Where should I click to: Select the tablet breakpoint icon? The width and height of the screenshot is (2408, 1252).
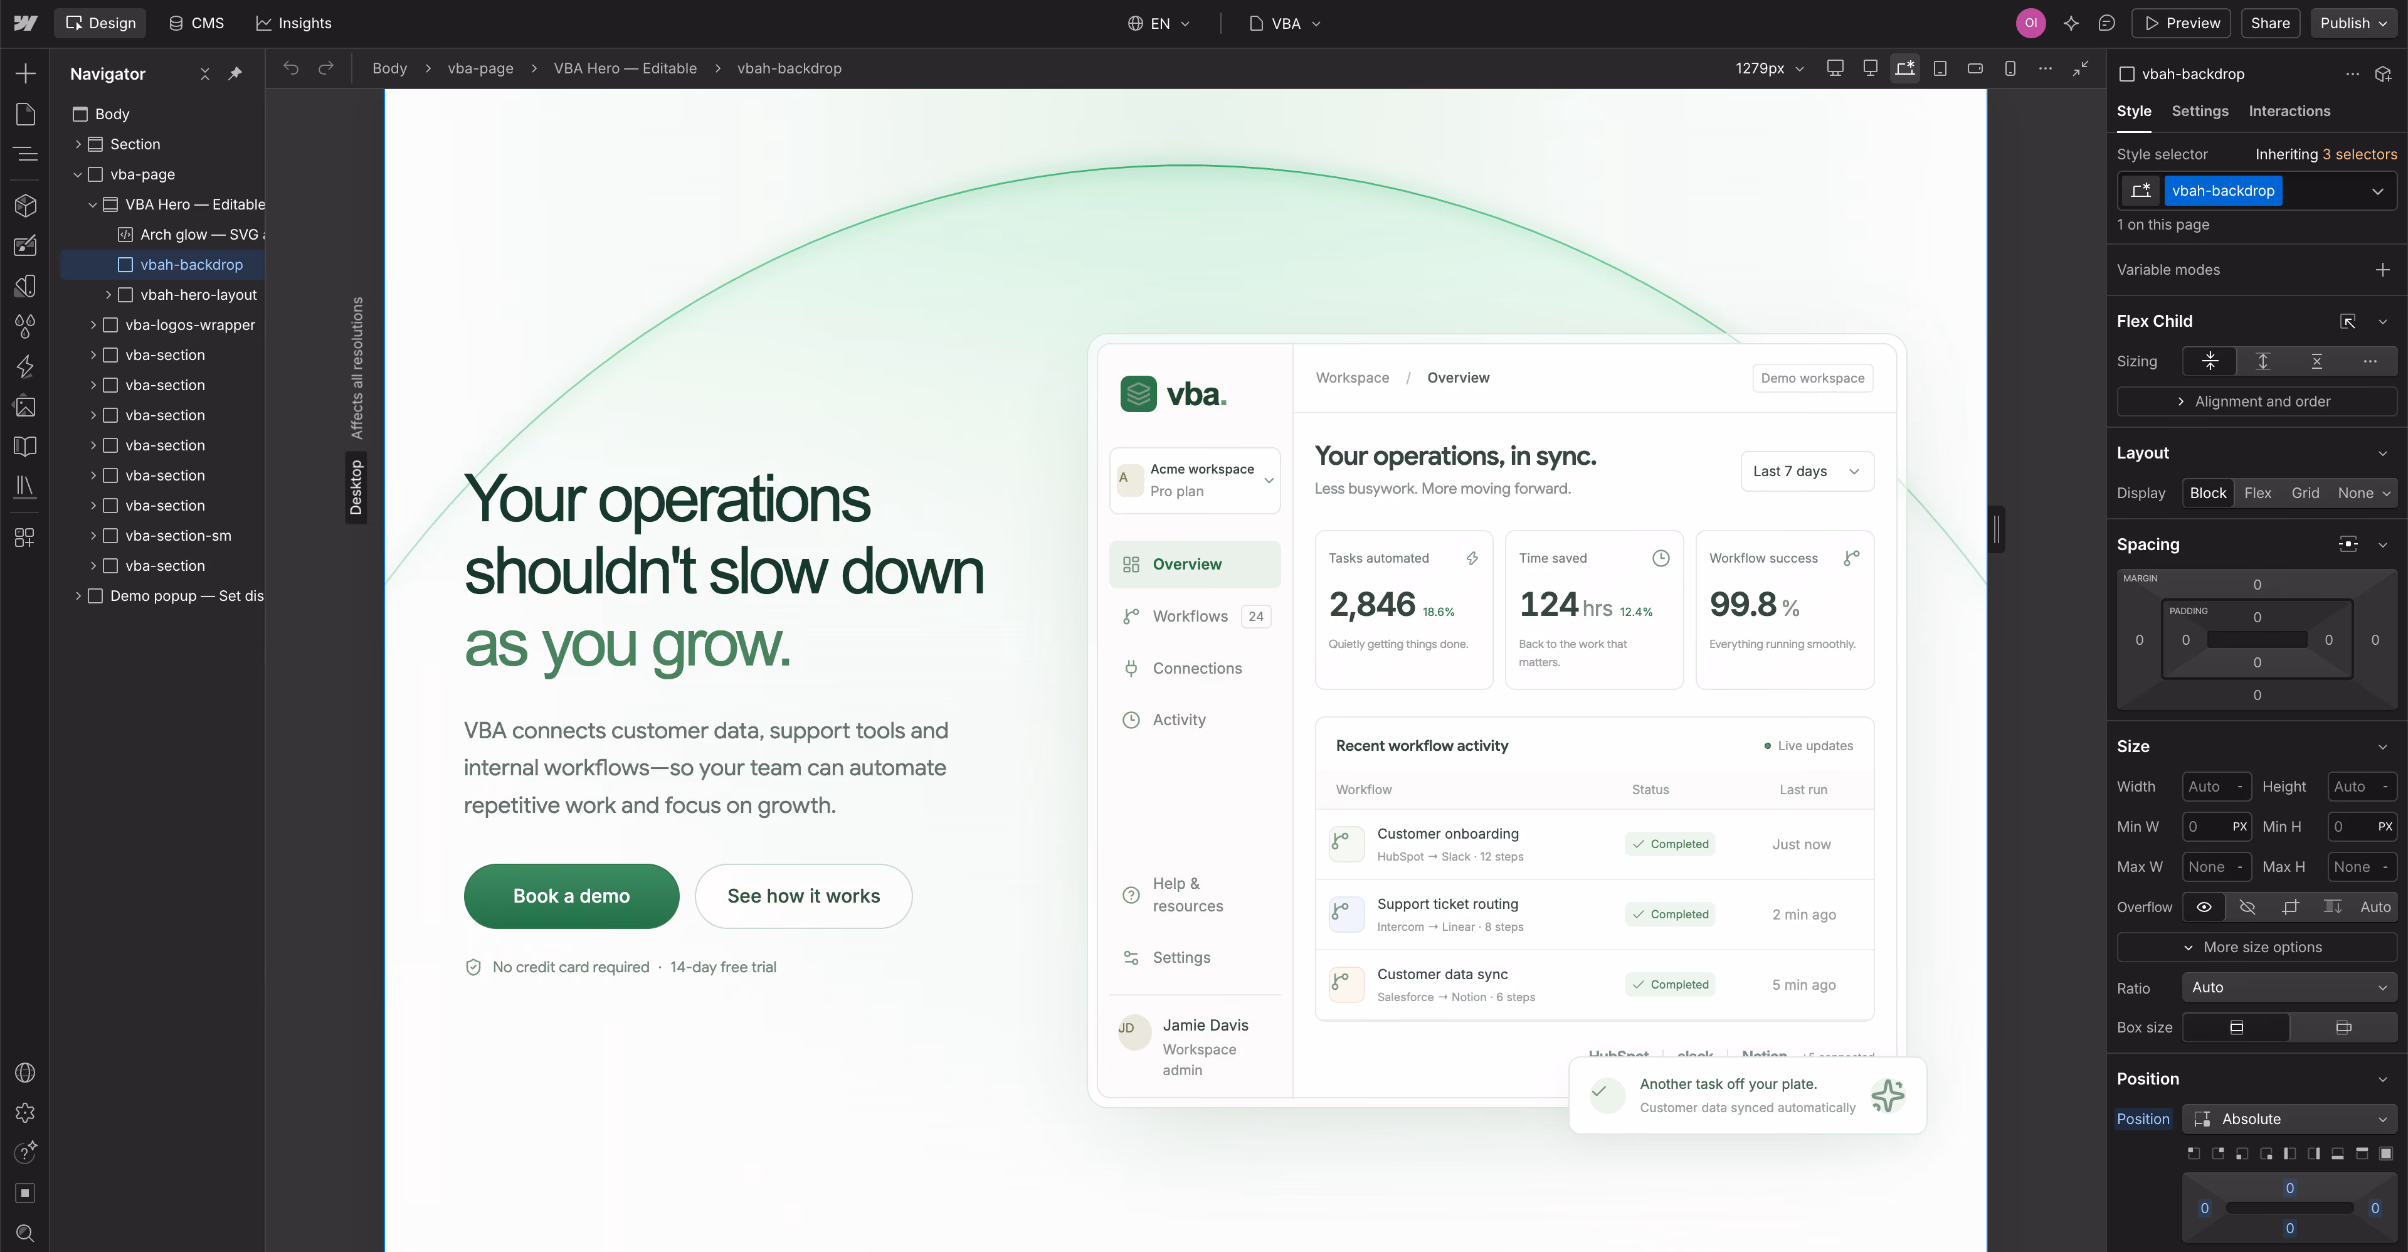(1940, 68)
